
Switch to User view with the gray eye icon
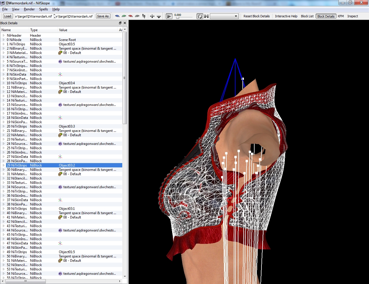pyautogui.click(x=137, y=16)
